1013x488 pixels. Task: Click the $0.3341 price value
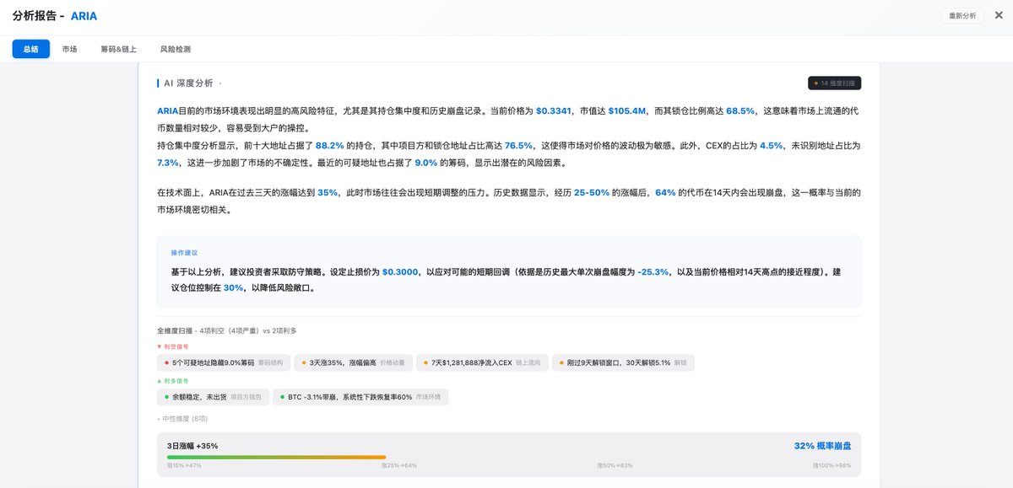point(554,110)
